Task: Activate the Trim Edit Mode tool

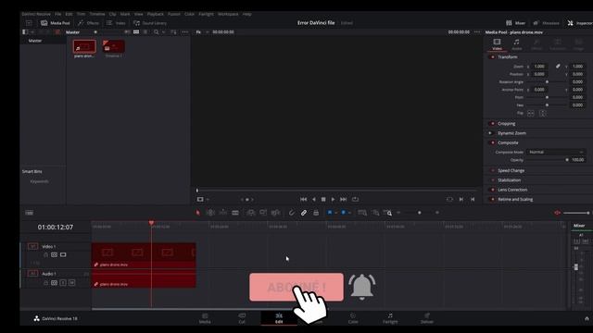Action: 210,213
